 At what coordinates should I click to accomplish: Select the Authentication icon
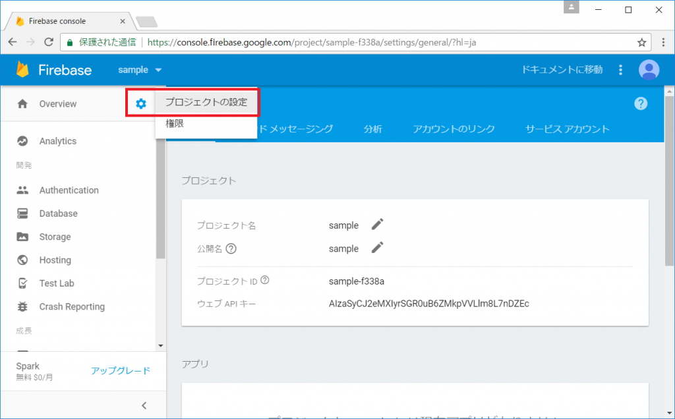(24, 190)
